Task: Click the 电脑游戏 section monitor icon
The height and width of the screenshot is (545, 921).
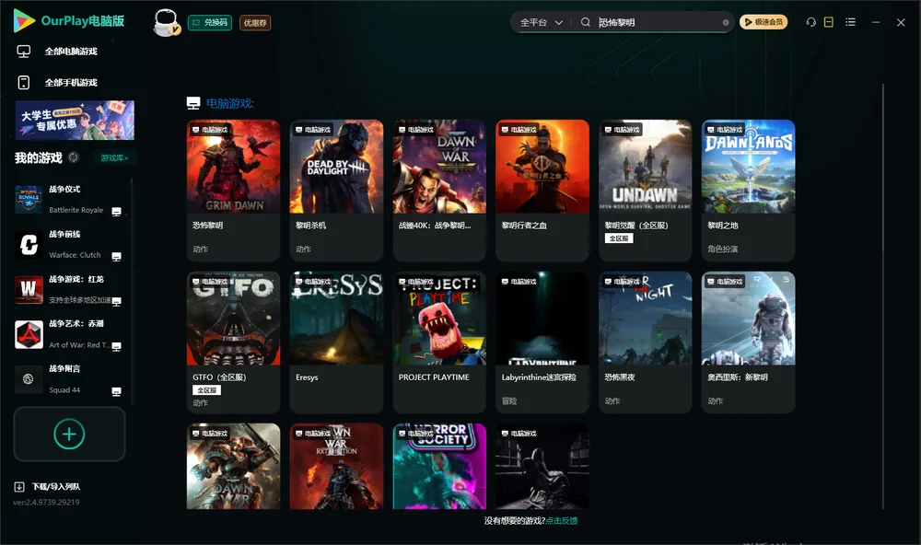Action: pos(193,103)
